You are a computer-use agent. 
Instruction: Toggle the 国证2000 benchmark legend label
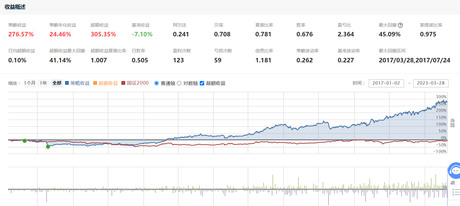click(138, 83)
